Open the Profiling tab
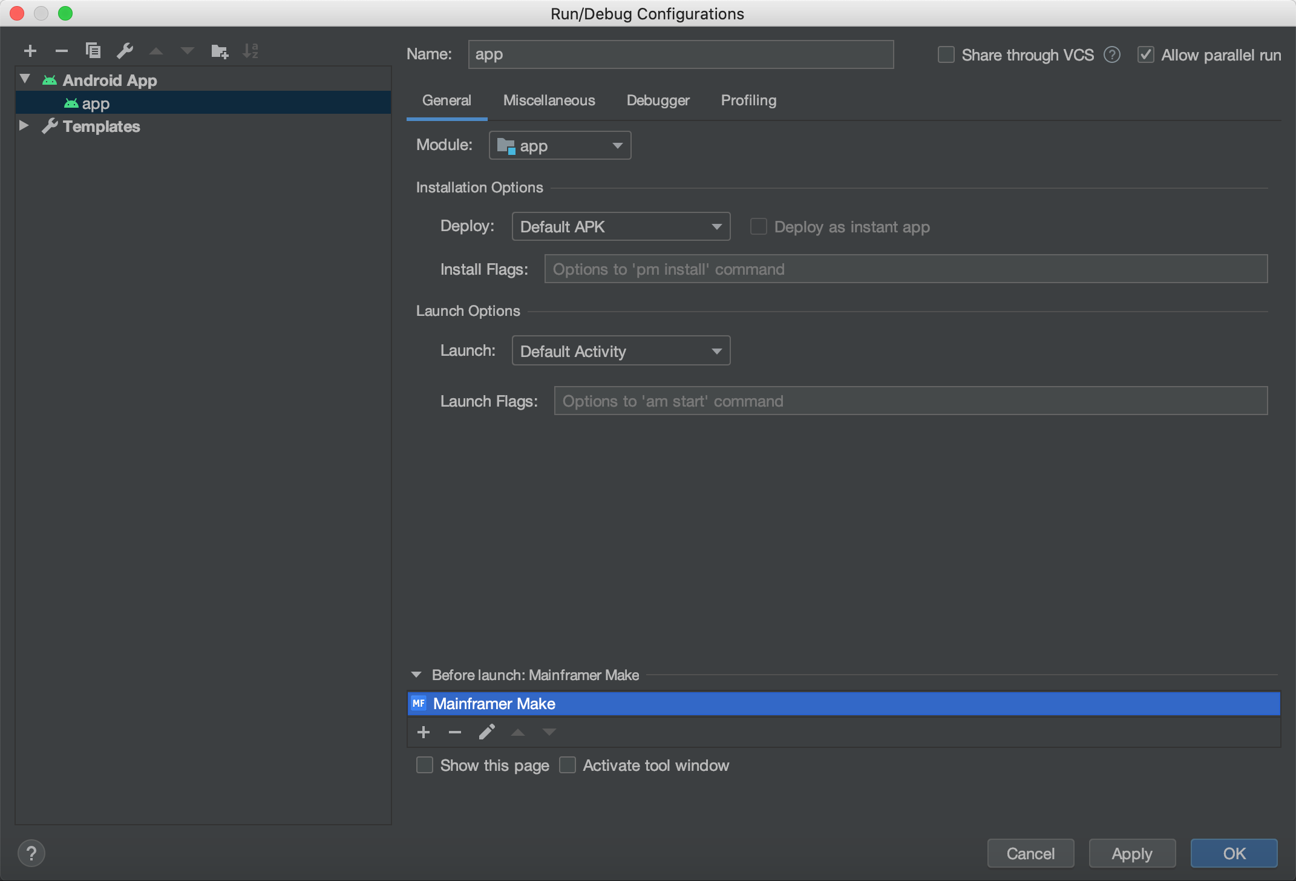Viewport: 1296px width, 881px height. [x=748, y=100]
